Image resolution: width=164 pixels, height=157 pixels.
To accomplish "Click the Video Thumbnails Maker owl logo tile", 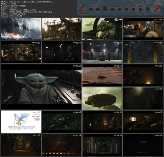I will pos(21,122).
